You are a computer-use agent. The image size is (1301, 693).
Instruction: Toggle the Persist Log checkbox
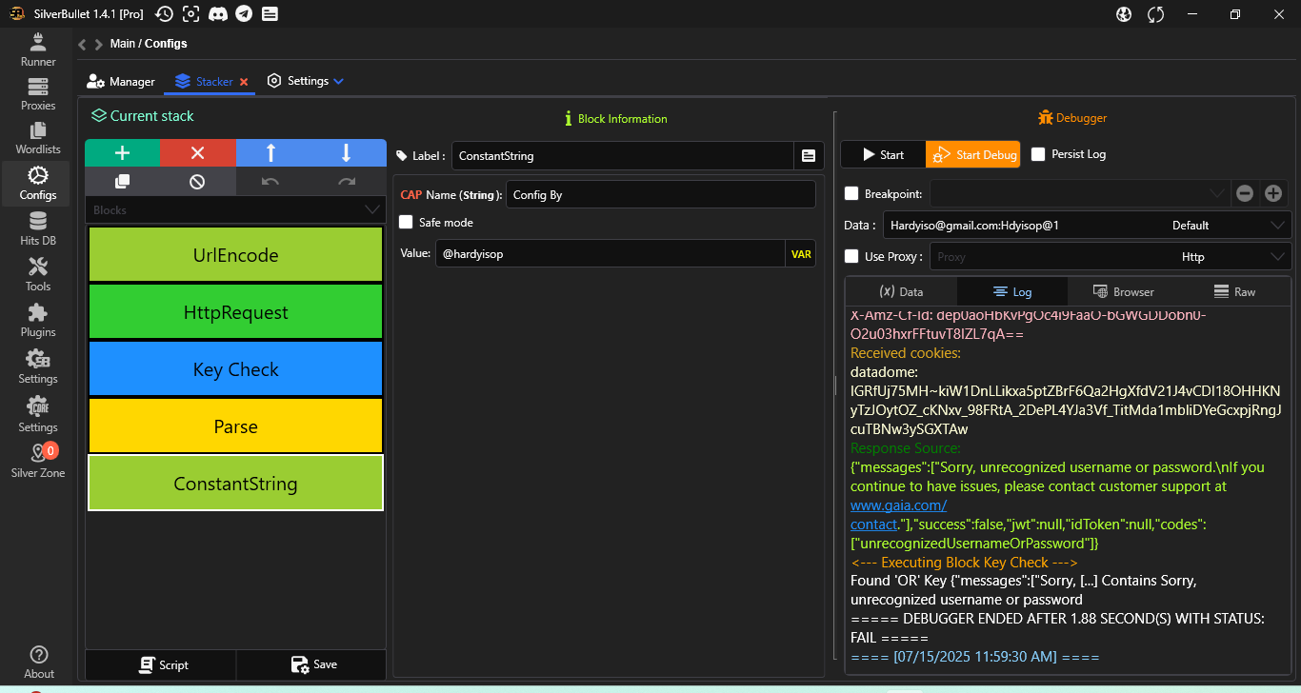1038,154
